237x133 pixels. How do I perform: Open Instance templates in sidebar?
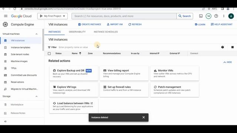21,47
